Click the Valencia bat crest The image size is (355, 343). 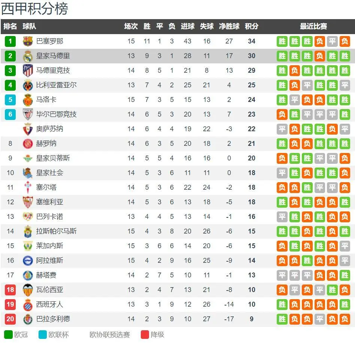(x=28, y=290)
